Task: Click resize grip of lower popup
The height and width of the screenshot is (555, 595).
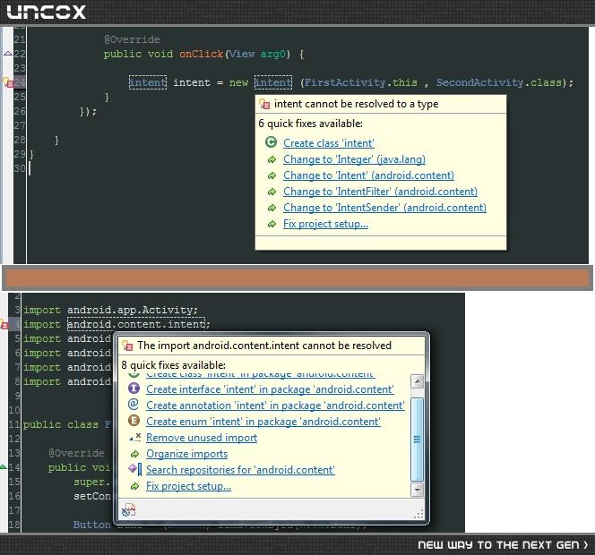Action: [x=419, y=514]
